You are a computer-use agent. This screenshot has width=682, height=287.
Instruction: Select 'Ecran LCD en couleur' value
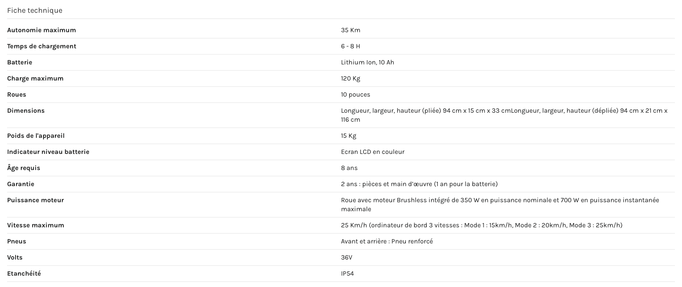[373, 152]
